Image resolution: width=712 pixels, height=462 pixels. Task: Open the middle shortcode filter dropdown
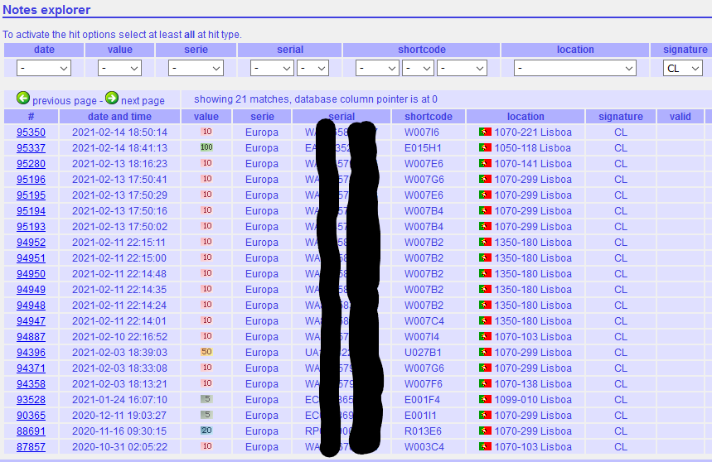tap(419, 69)
